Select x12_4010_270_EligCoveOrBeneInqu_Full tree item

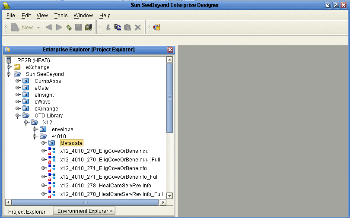tap(110, 160)
